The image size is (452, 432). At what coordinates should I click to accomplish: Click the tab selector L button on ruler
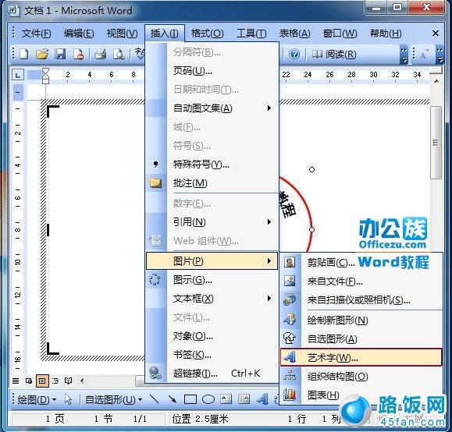click(x=18, y=75)
